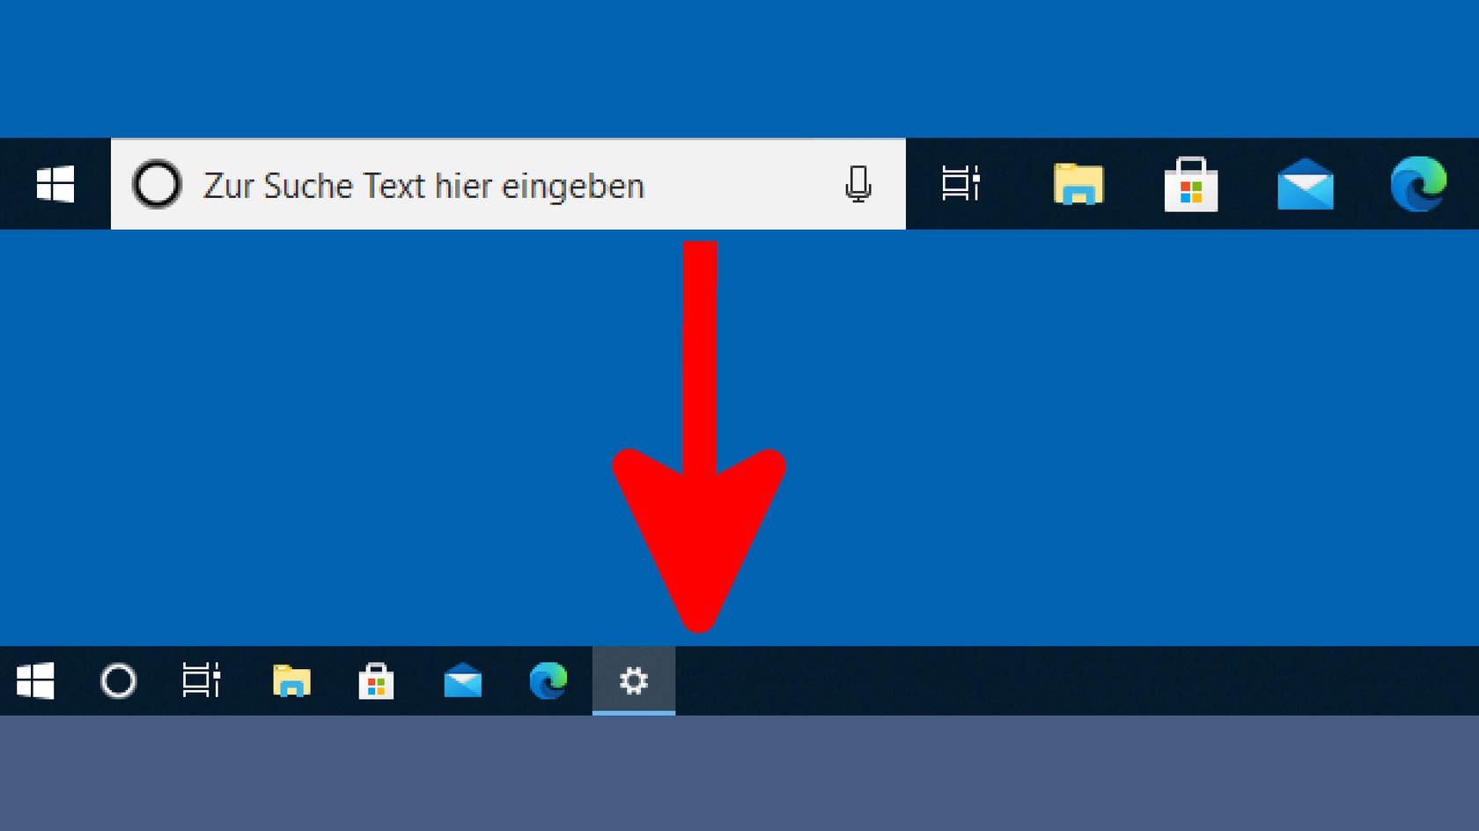1479x831 pixels.
Task: Click the standalone Cortana circle on the lower taskbar
Action: [118, 680]
